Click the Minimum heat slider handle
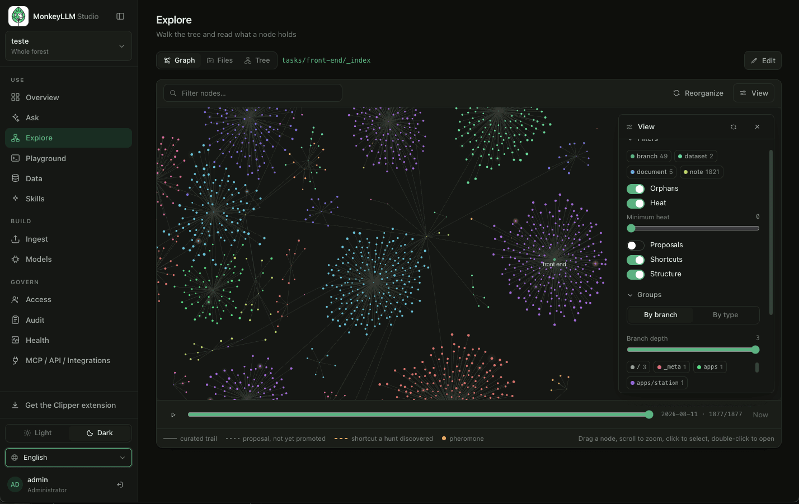The width and height of the screenshot is (799, 504). [x=631, y=228]
